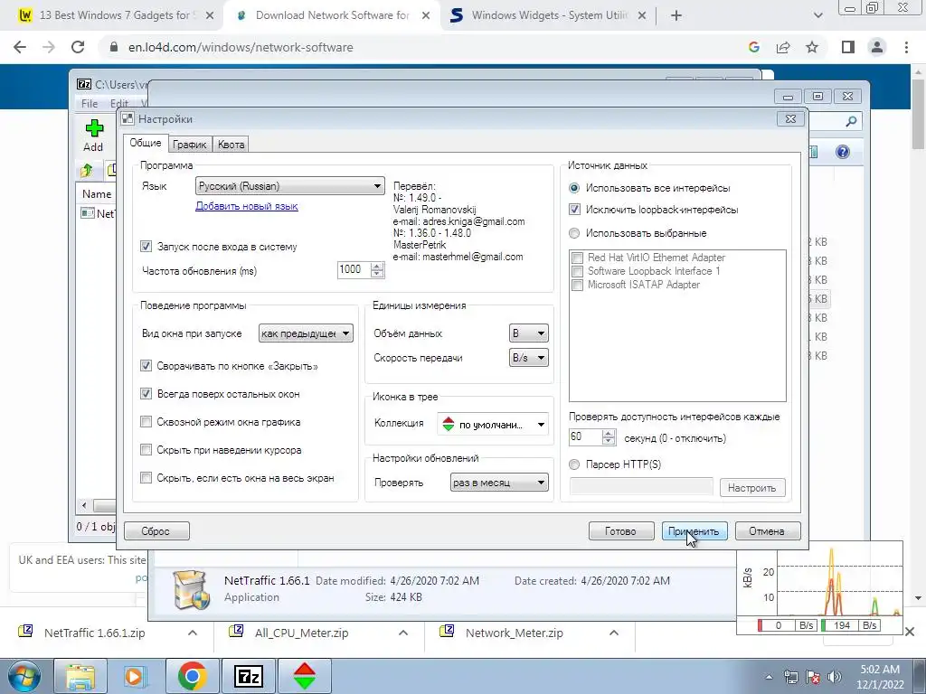Click the Chrome address bar URL
The width and height of the screenshot is (926, 694).
point(241,47)
